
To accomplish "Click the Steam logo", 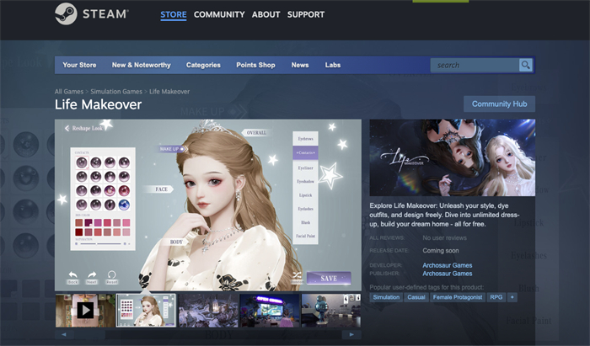I will tap(92, 14).
